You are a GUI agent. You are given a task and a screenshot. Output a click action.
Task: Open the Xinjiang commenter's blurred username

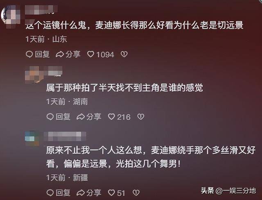coord(65,136)
